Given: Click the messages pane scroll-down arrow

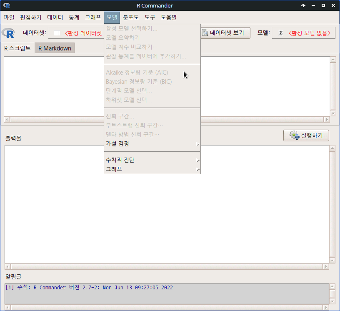Looking at the screenshot, I should (332, 301).
